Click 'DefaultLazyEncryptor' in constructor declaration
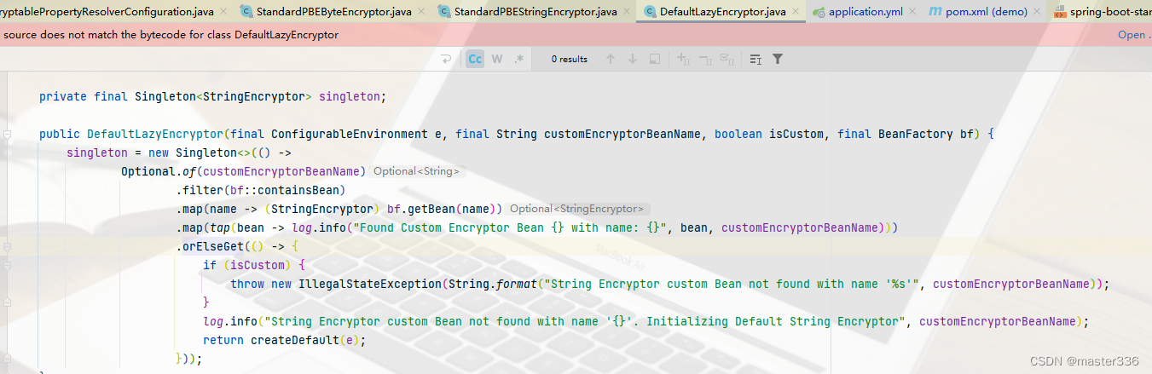 click(155, 134)
